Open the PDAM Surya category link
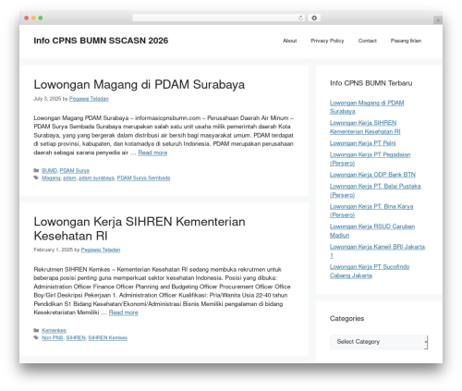 click(74, 170)
